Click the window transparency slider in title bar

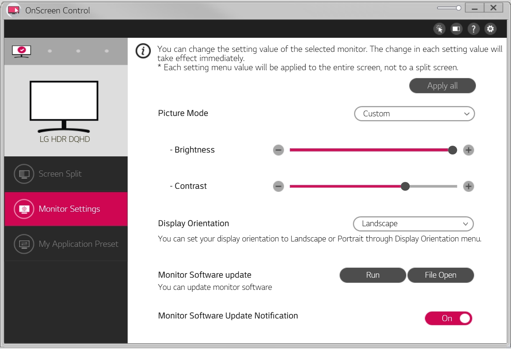coord(449,8)
